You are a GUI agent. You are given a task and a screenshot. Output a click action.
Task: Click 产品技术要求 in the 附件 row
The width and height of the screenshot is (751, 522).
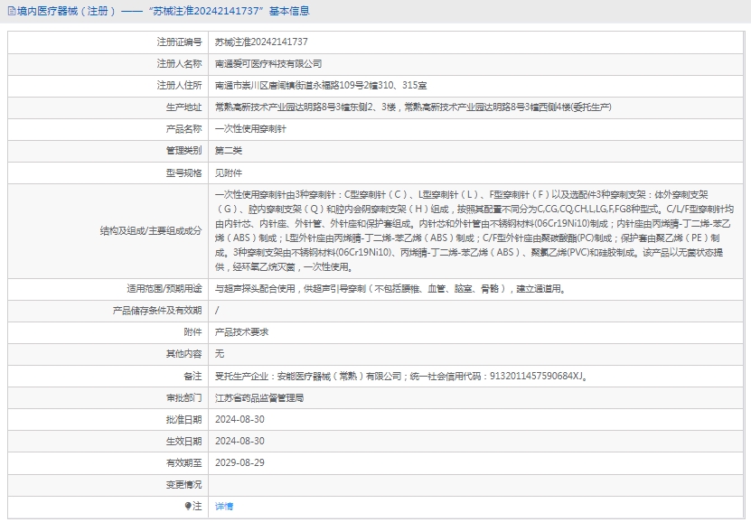(x=241, y=332)
